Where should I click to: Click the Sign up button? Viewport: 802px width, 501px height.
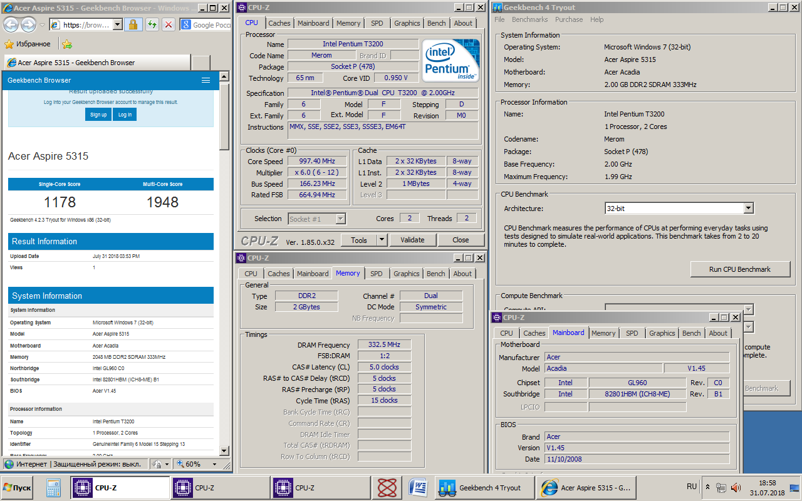pos(98,115)
